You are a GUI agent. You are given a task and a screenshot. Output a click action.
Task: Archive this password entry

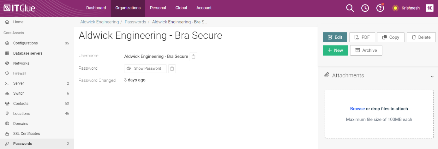(366, 50)
